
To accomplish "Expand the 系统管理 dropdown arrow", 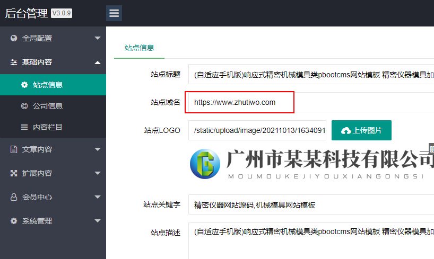I will click(97, 221).
